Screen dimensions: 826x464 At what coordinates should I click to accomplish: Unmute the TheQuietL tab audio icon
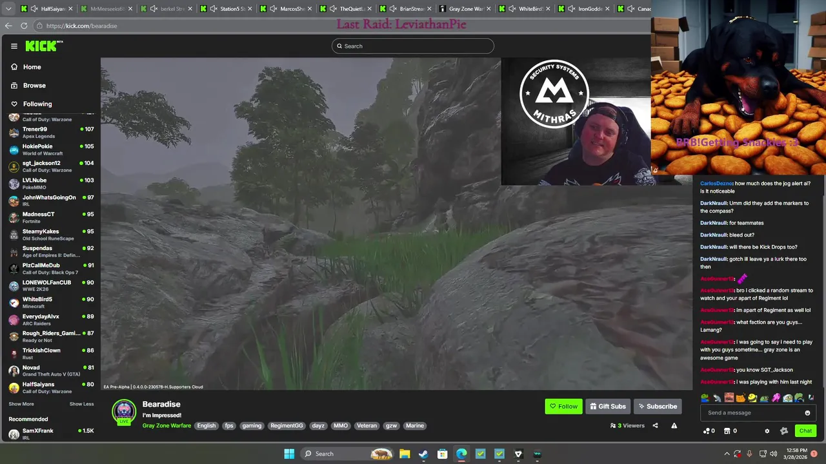point(333,9)
